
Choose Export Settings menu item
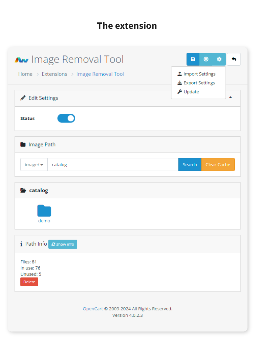click(199, 83)
